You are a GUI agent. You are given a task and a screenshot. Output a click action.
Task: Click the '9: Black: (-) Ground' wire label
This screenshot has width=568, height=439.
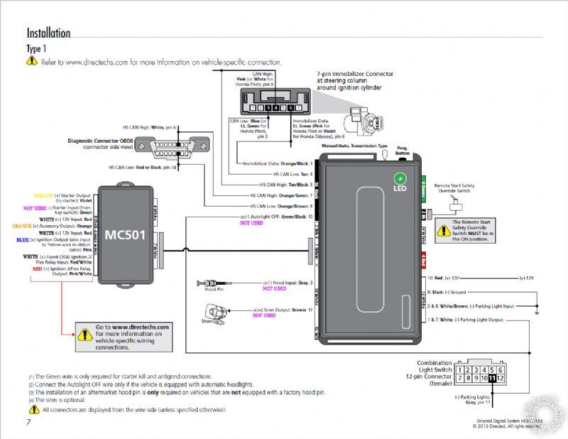(x=447, y=292)
